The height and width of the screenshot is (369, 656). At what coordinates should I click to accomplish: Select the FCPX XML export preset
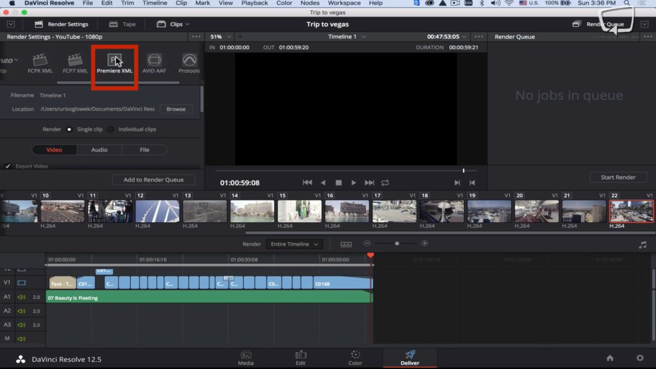pyautogui.click(x=40, y=62)
